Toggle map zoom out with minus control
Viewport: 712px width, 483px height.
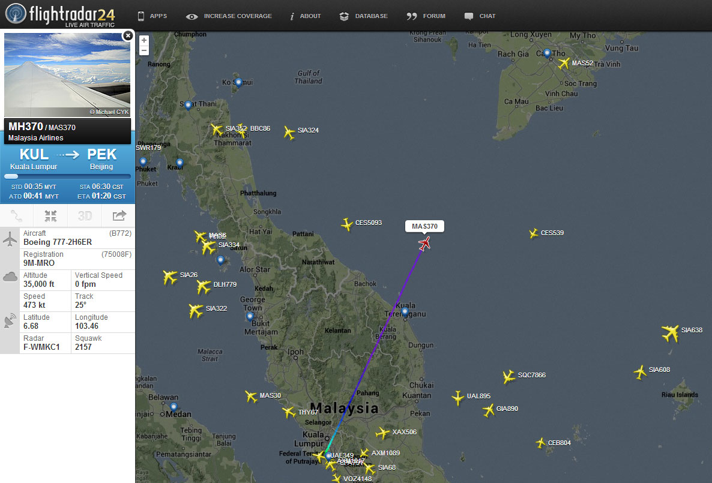(x=143, y=50)
